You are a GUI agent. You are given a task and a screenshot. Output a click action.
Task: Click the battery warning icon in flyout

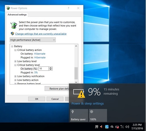point(79,93)
